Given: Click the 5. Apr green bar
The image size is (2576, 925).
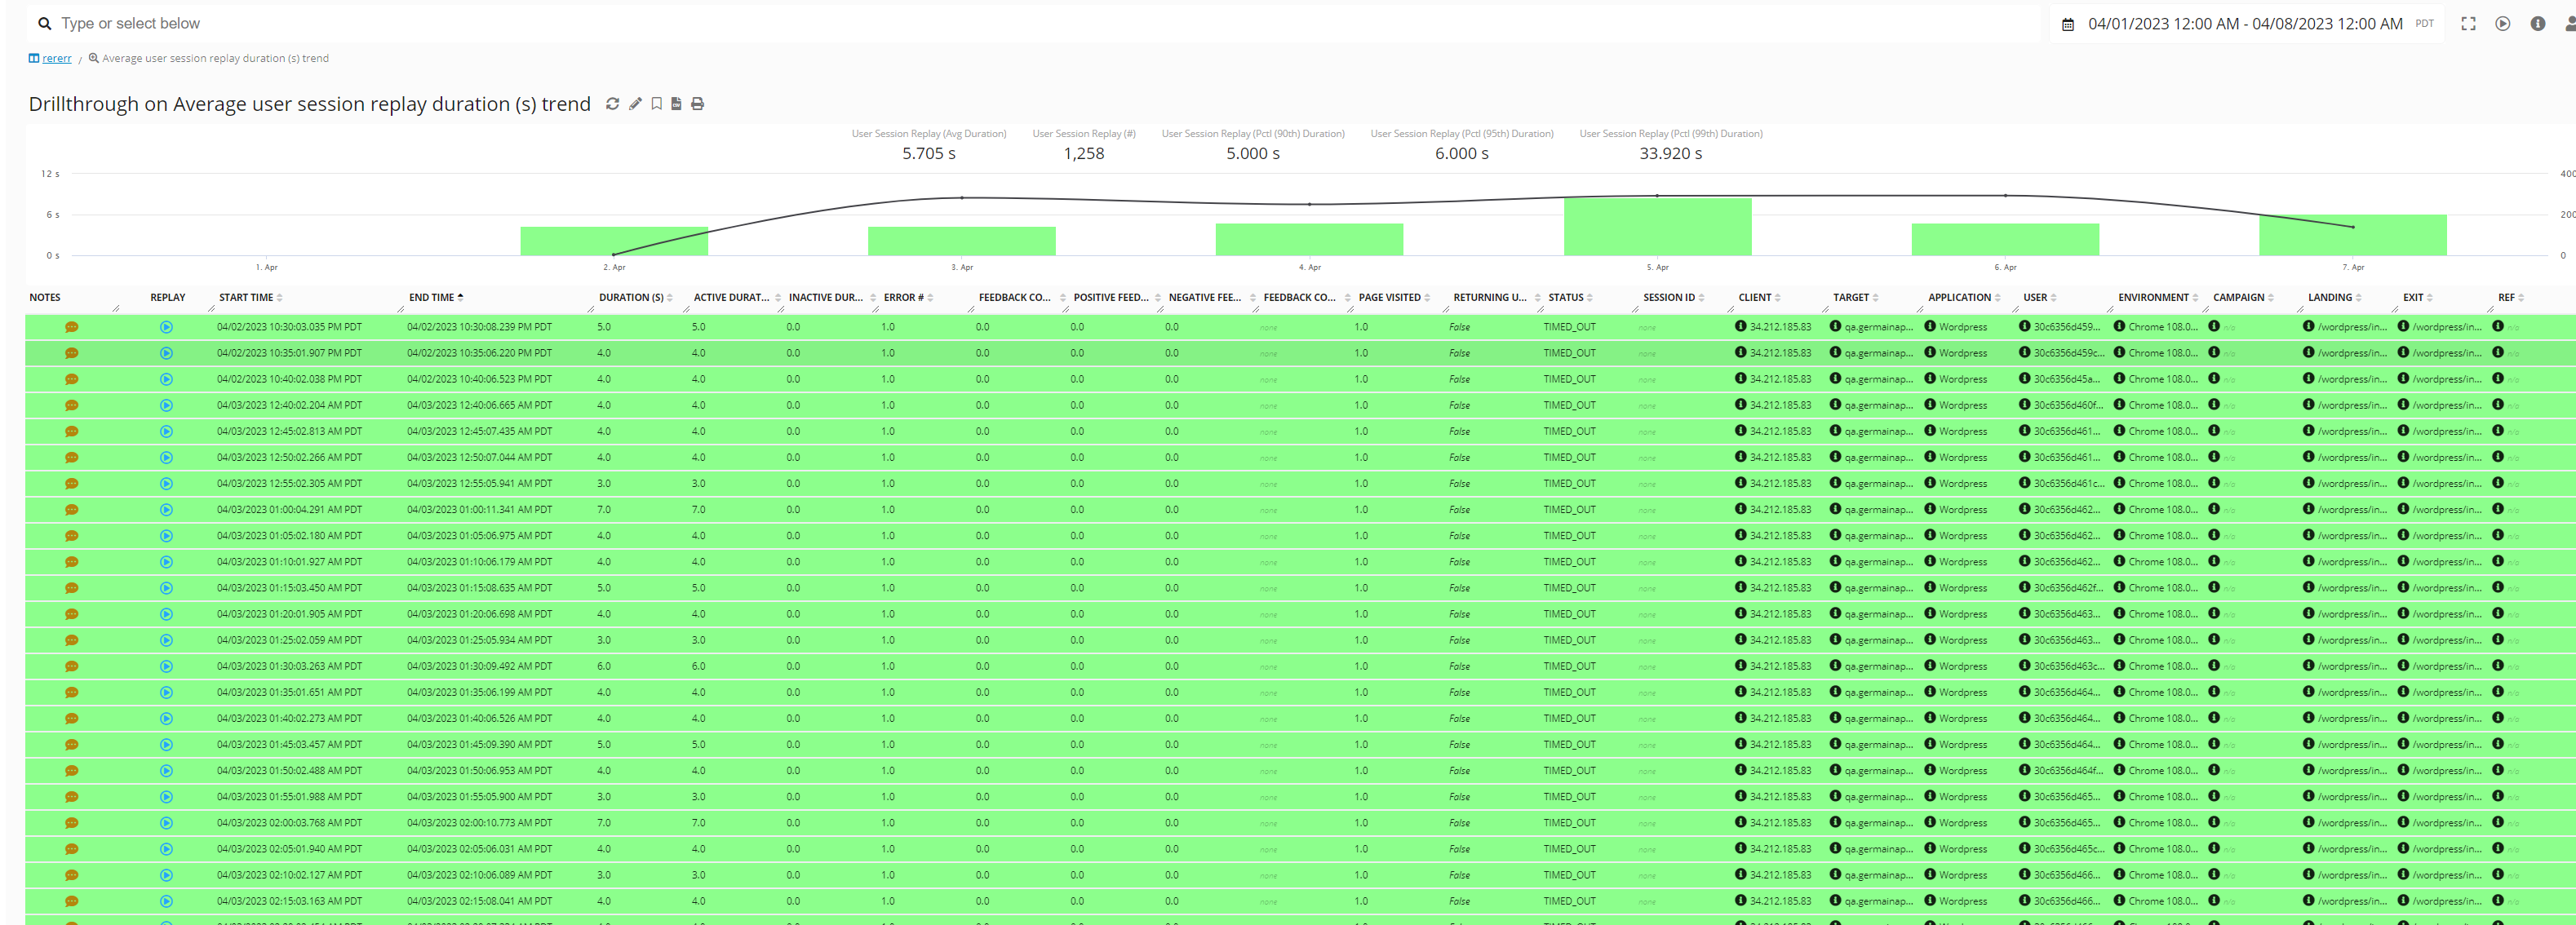Looking at the screenshot, I should (x=1657, y=227).
